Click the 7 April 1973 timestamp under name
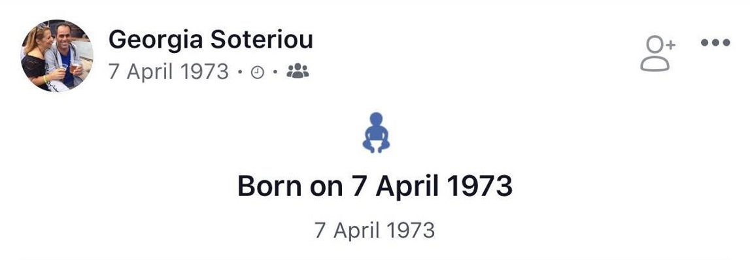The image size is (750, 260). pyautogui.click(x=168, y=72)
